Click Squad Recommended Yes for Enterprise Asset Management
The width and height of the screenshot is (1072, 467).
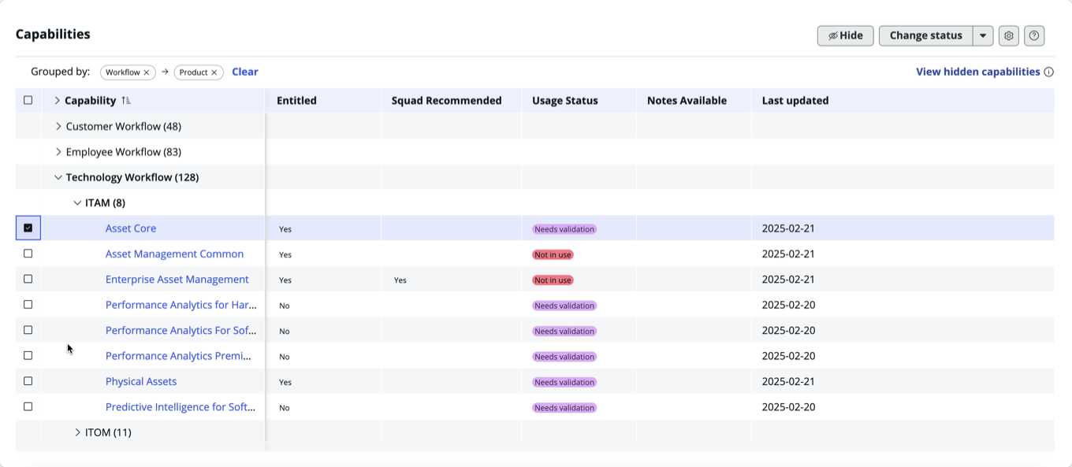click(400, 280)
